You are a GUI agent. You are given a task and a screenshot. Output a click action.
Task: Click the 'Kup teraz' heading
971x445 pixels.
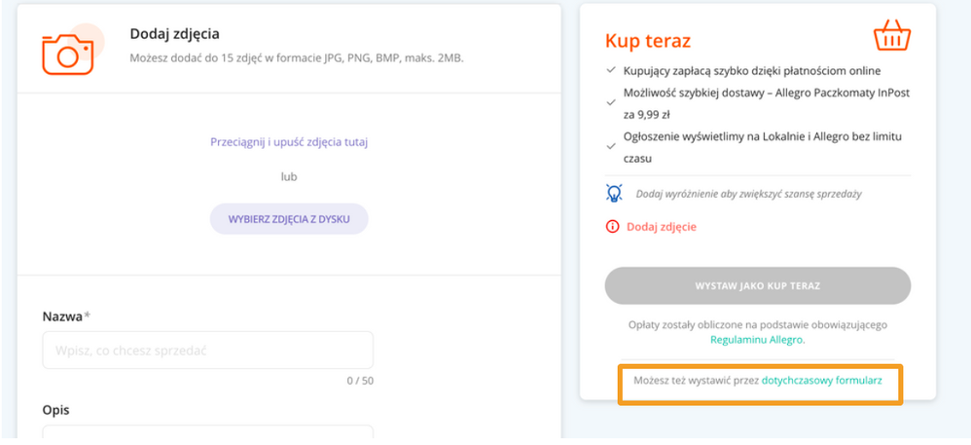(x=648, y=41)
